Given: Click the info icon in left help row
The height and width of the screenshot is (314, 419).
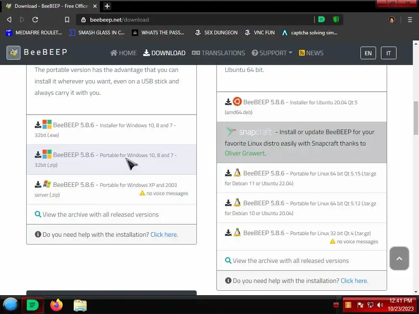Looking at the screenshot, I should click(38, 234).
